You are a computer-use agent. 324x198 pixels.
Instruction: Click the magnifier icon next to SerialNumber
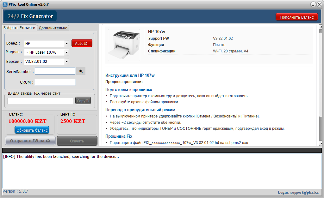pyautogui.click(x=81, y=71)
